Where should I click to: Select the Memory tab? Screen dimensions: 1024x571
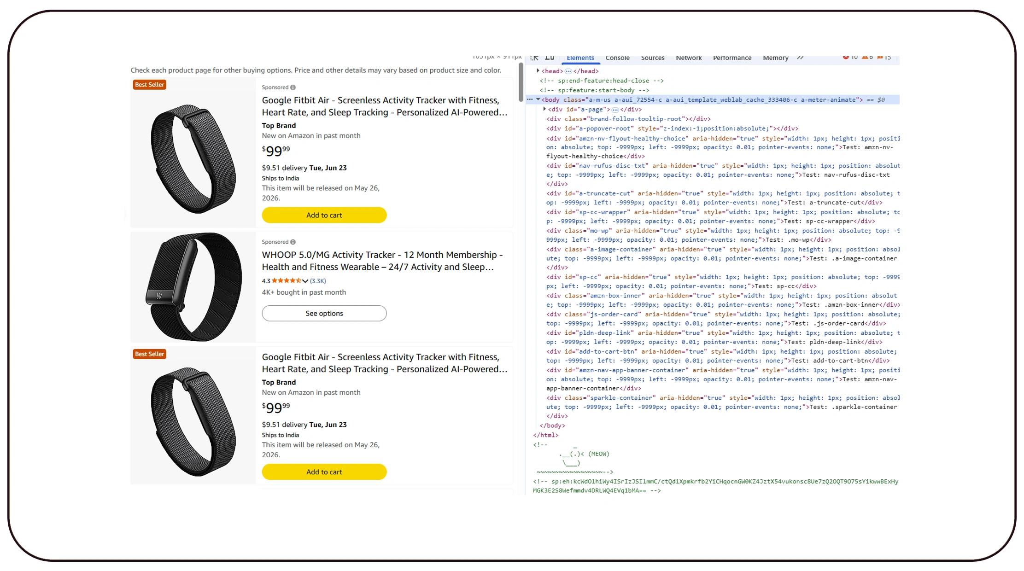coord(776,58)
